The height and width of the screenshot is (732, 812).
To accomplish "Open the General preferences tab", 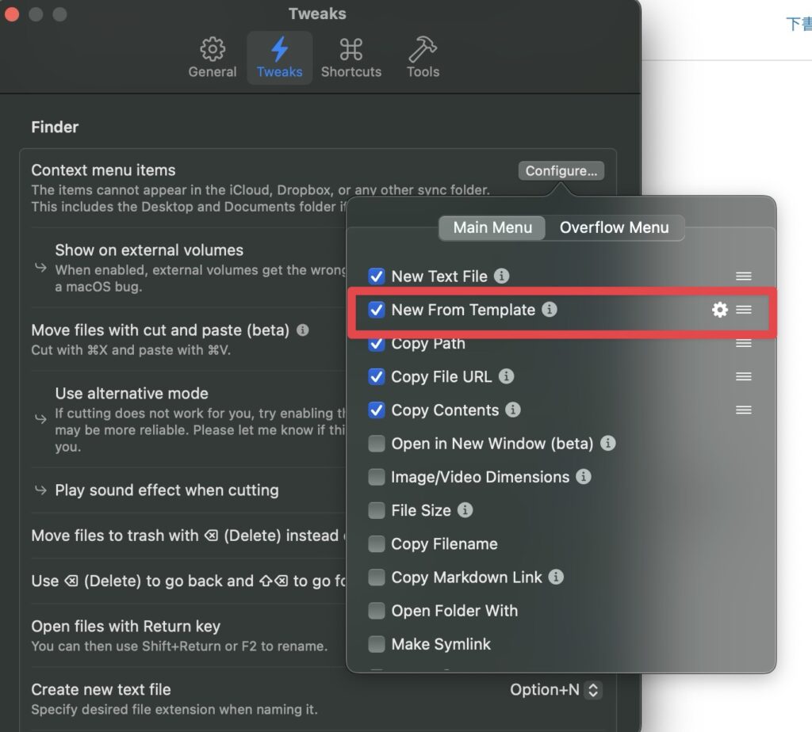I will click(x=213, y=58).
